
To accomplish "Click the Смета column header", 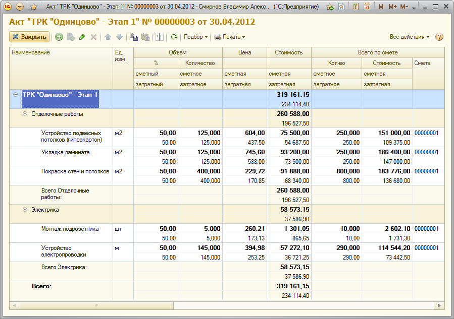I will click(428, 74).
